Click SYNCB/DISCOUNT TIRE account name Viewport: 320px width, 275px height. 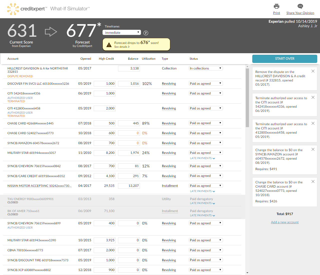pyautogui.click(x=38, y=260)
